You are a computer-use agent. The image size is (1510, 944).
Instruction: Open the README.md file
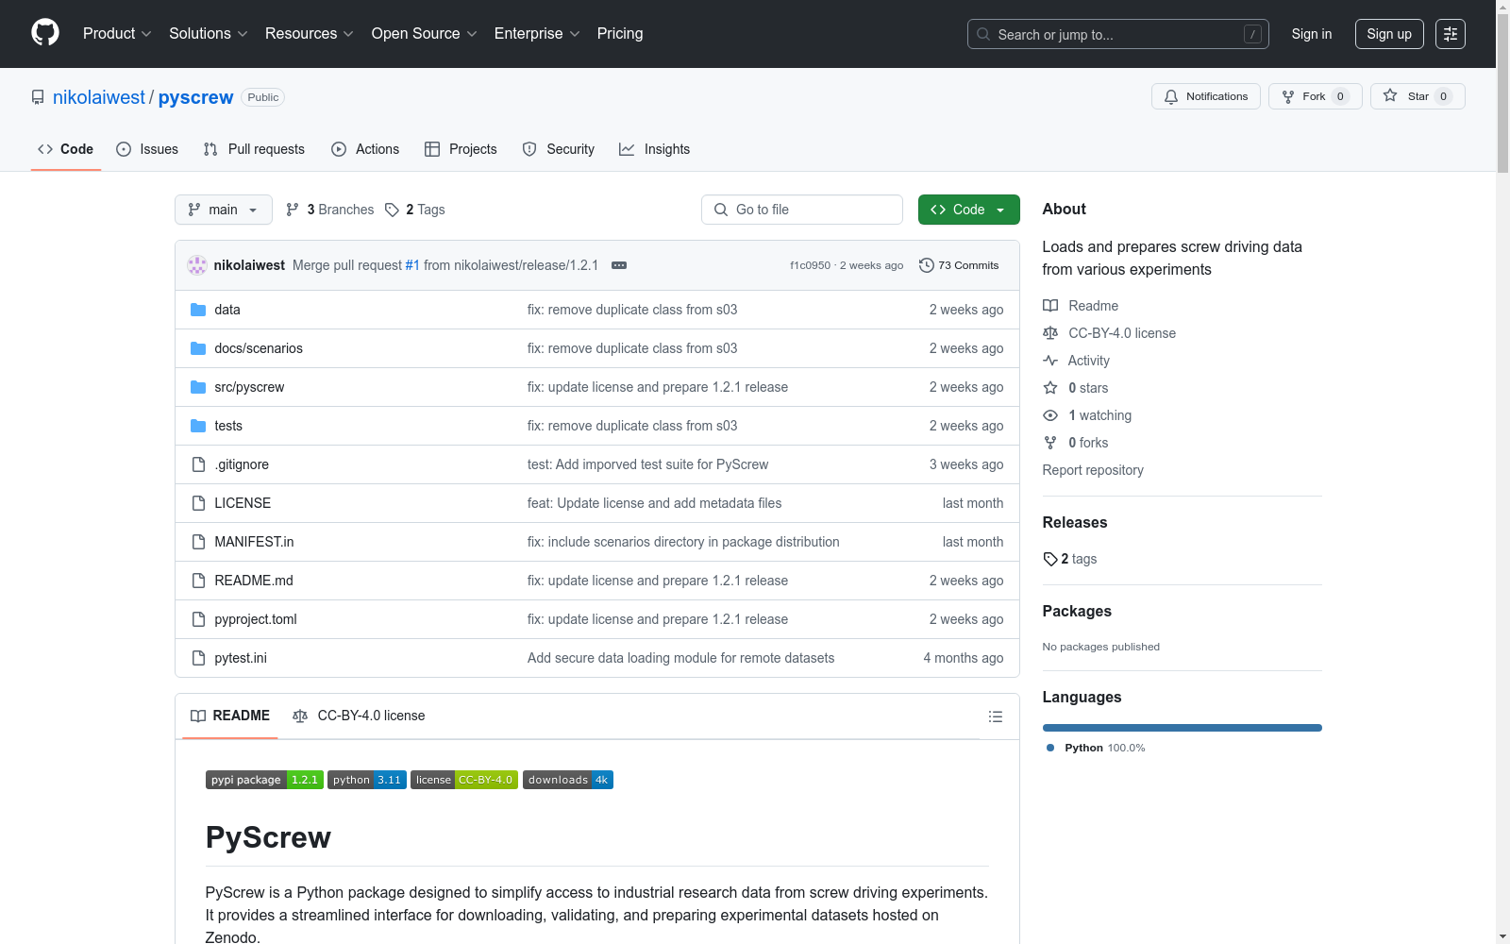[254, 581]
